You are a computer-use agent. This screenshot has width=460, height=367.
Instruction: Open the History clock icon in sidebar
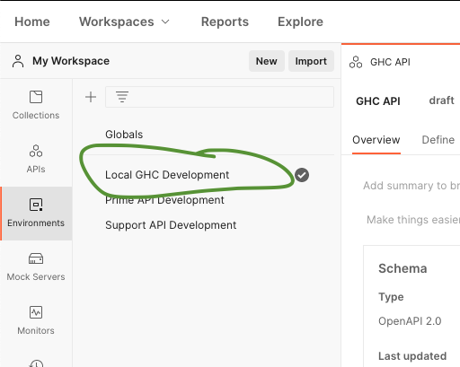pos(36,363)
